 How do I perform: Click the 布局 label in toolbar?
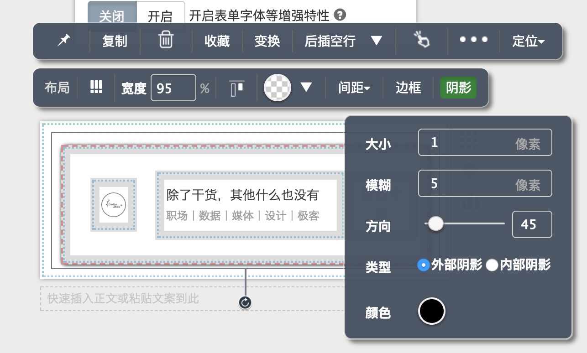tap(57, 87)
